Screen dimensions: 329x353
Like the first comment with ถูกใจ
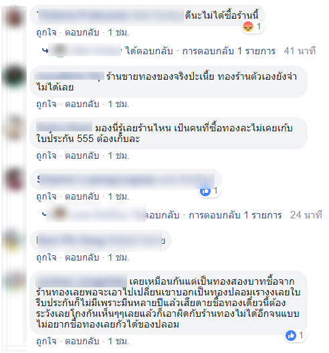click(x=46, y=33)
